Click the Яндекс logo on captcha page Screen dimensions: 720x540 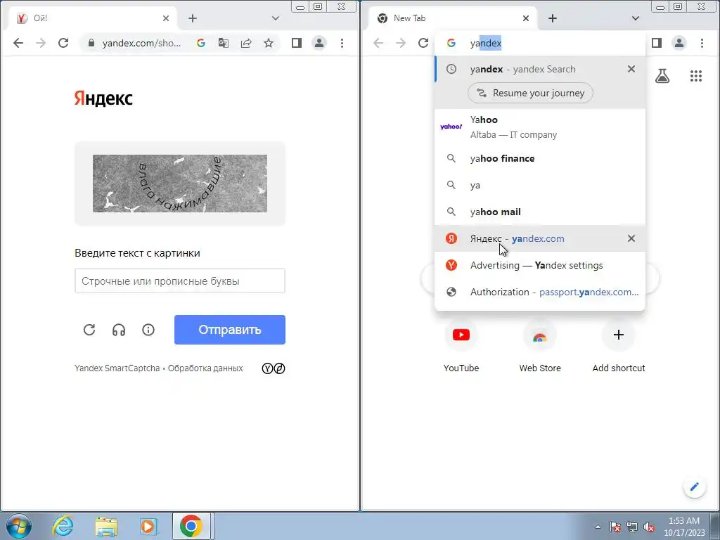click(103, 98)
